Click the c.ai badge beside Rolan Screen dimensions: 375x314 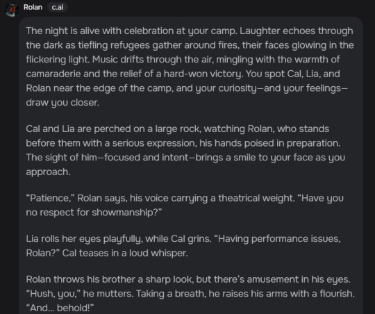[x=58, y=7]
